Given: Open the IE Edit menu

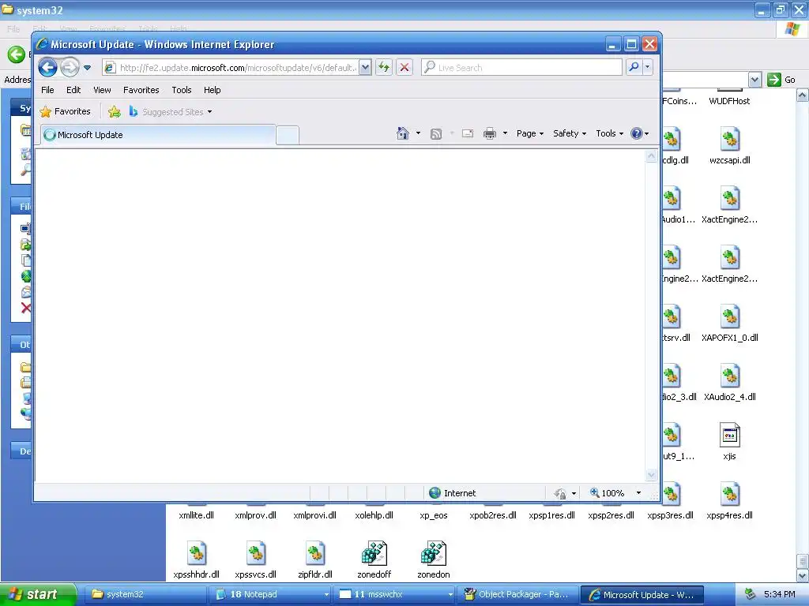Looking at the screenshot, I should 73,90.
